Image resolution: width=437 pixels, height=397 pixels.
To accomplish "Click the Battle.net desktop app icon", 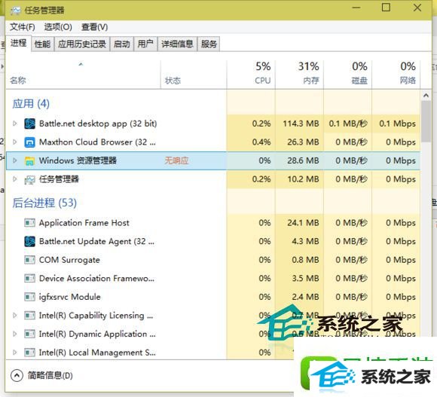I will point(29,124).
